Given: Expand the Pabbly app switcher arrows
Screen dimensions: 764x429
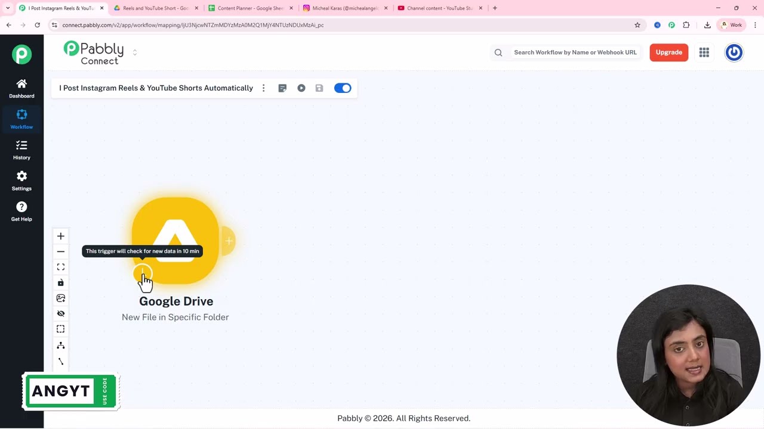Looking at the screenshot, I should tap(135, 52).
